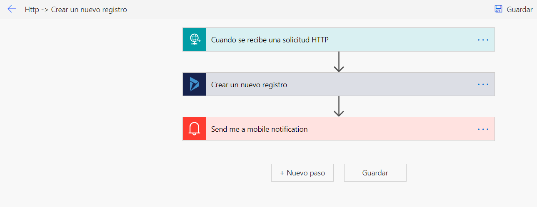Image resolution: width=537 pixels, height=207 pixels.
Task: Click the red notification bell icon
Action: [x=195, y=129]
